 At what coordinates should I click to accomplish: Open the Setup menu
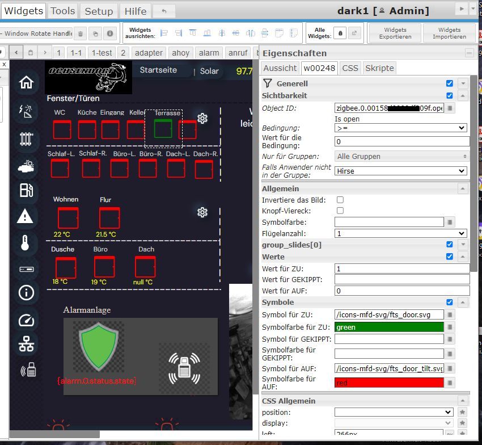pos(99,11)
